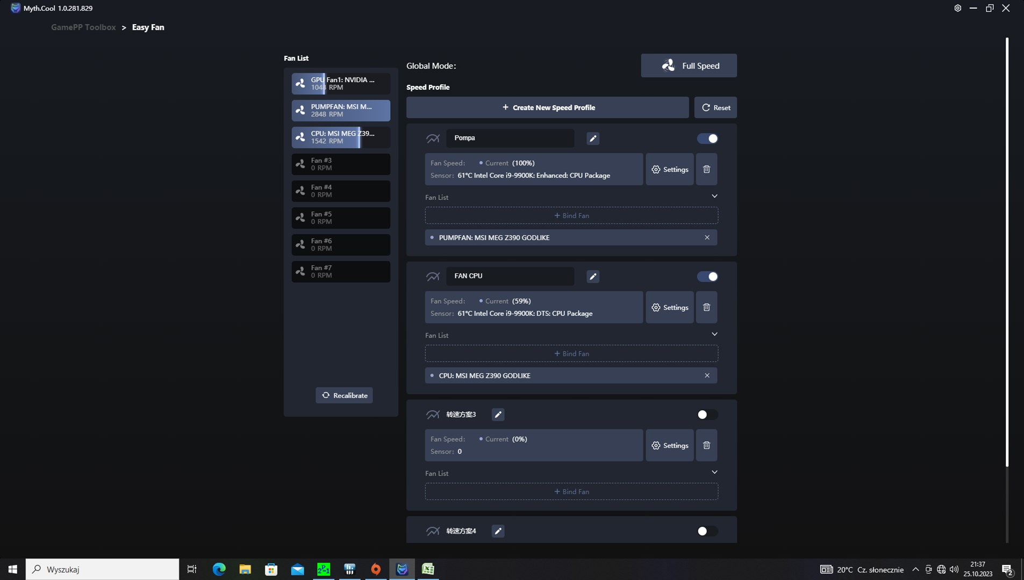Go back to GamePP Toolbox breadcrumb
The width and height of the screenshot is (1024, 580).
(83, 27)
